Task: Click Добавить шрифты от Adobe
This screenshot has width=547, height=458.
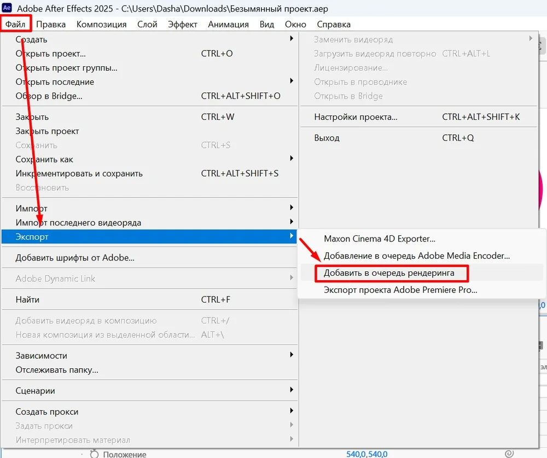Action: [75, 258]
